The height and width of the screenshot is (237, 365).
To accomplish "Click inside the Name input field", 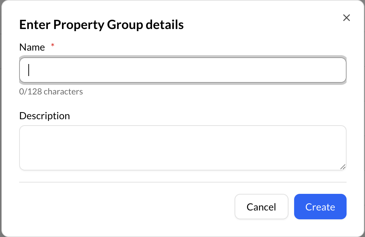I will [182, 70].
